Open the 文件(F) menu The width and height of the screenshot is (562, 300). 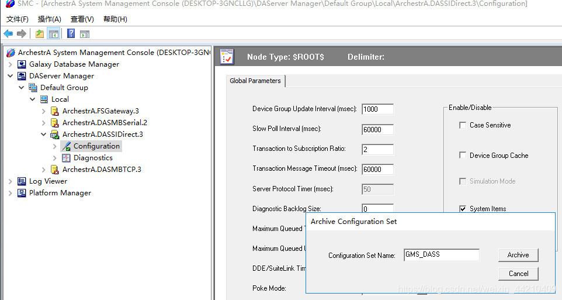point(17,19)
